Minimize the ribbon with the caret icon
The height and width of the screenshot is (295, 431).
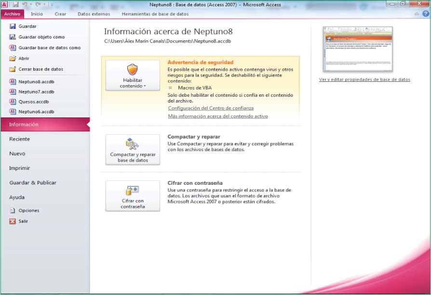[417, 14]
